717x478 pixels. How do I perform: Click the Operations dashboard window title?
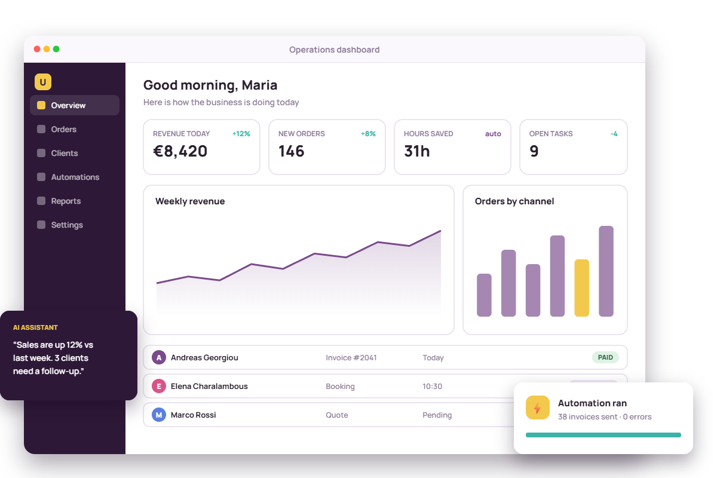(335, 50)
